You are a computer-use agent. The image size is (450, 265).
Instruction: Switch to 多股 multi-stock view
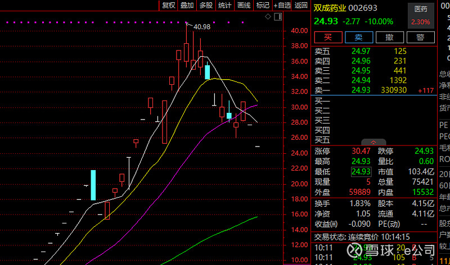[206, 5]
